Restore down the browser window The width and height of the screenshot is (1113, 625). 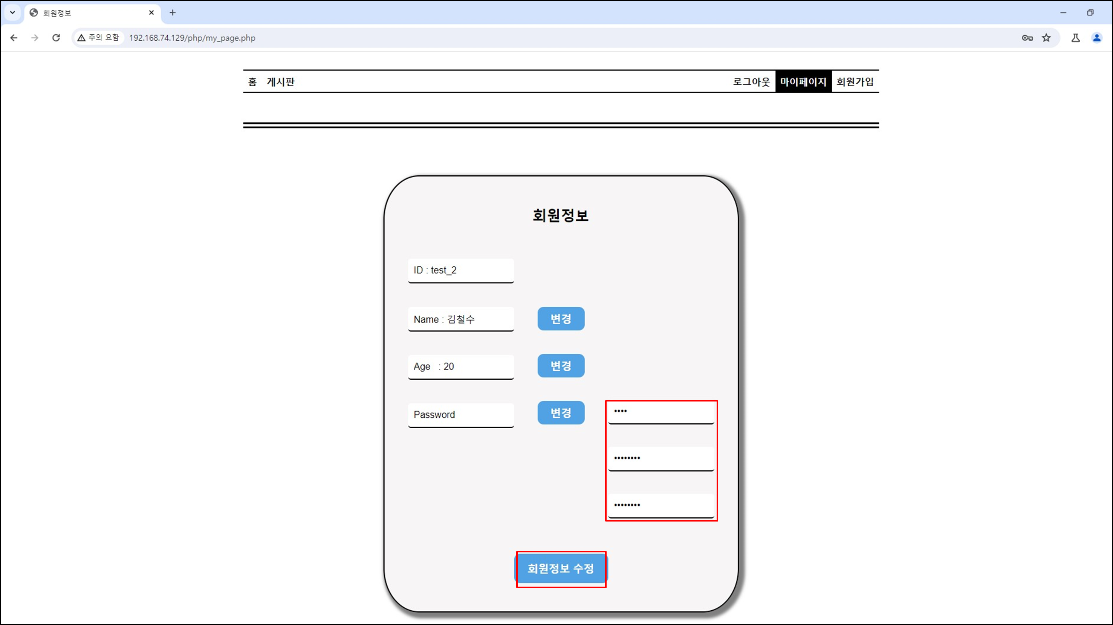[x=1090, y=12]
